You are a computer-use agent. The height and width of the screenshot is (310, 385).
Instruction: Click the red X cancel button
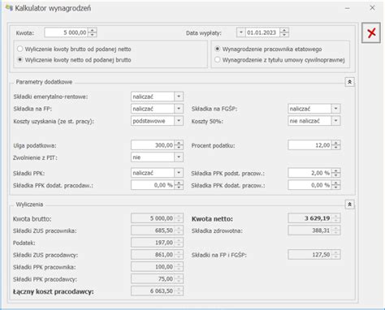[x=371, y=33]
